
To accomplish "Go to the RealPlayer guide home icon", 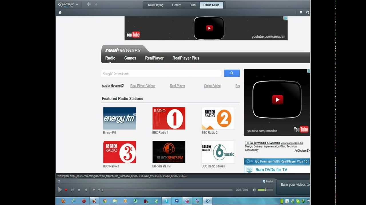I will pos(60,12).
